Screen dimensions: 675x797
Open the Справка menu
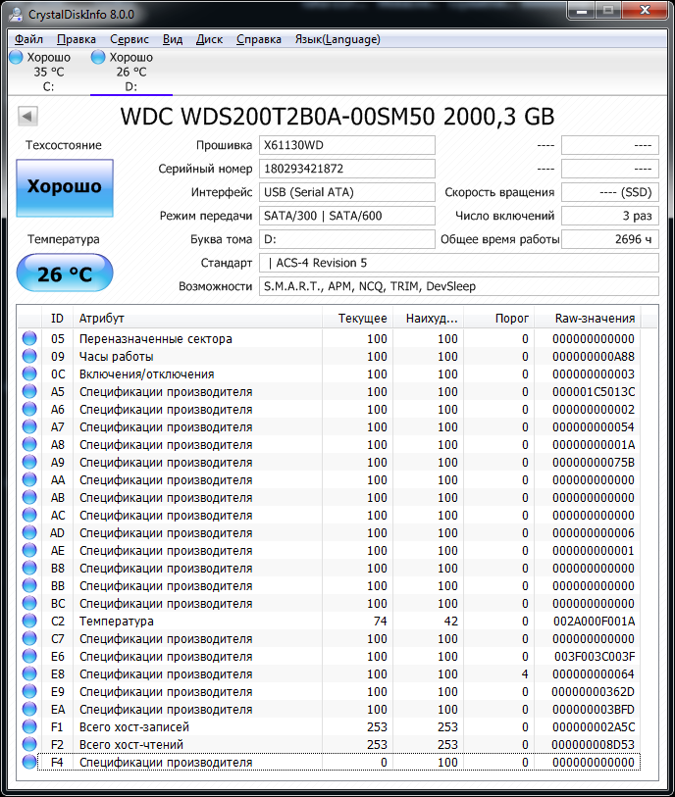click(258, 39)
